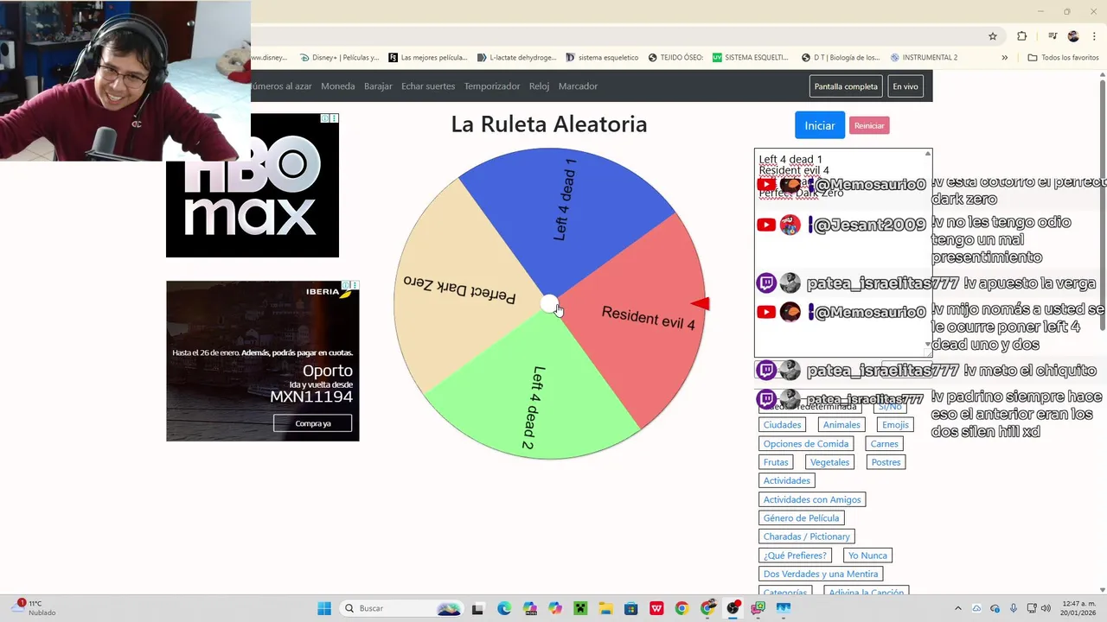Image resolution: width=1107 pixels, height=622 pixels.
Task: Click the white center hub of the wheel
Action: (547, 303)
